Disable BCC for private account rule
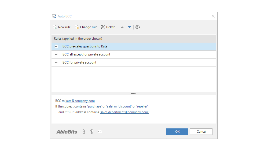Viewport: 264px width, 152px height. tap(56, 62)
